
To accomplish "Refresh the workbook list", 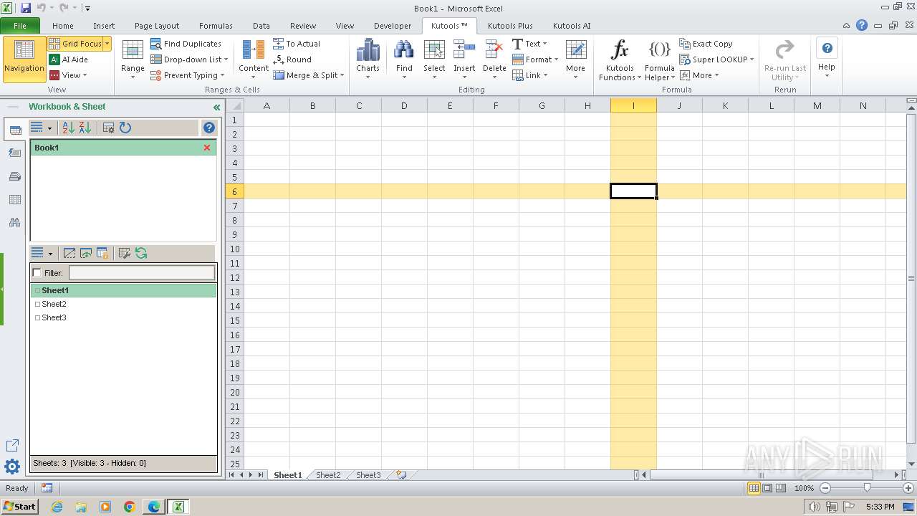I will pos(125,128).
